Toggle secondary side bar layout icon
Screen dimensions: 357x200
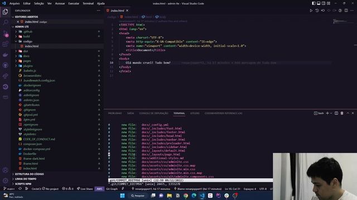[x=324, y=3]
